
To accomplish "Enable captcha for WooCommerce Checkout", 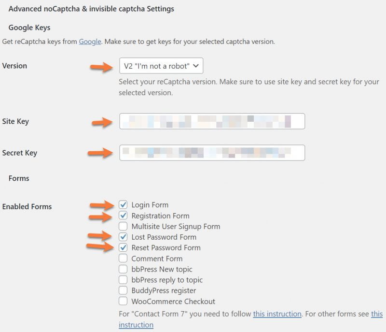I will pyautogui.click(x=124, y=301).
